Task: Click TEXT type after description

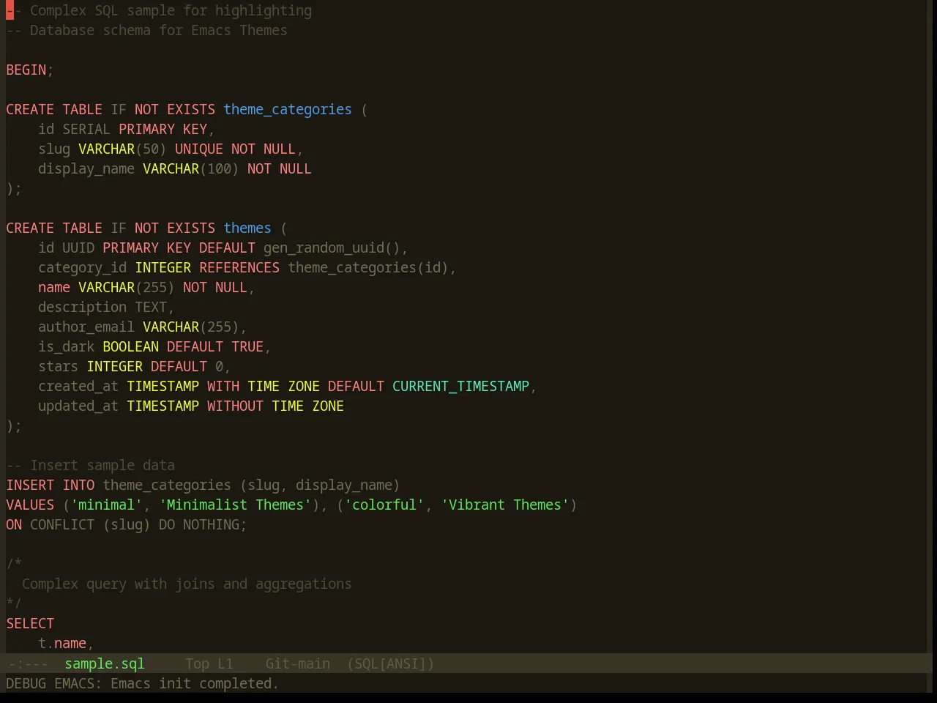Action: pos(151,307)
